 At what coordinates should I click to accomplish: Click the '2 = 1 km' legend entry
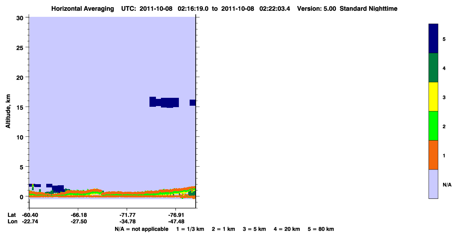223,229
